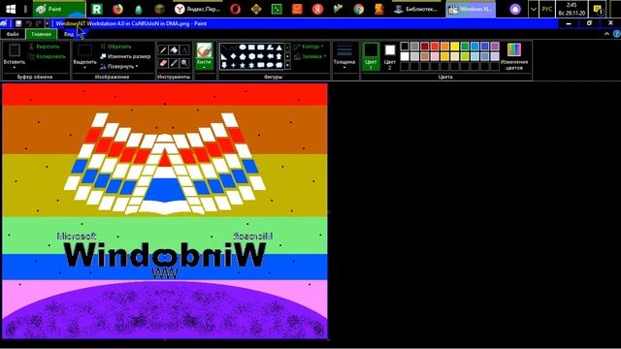
Task: Click Resize (Изменить размер) button
Action: 125,56
